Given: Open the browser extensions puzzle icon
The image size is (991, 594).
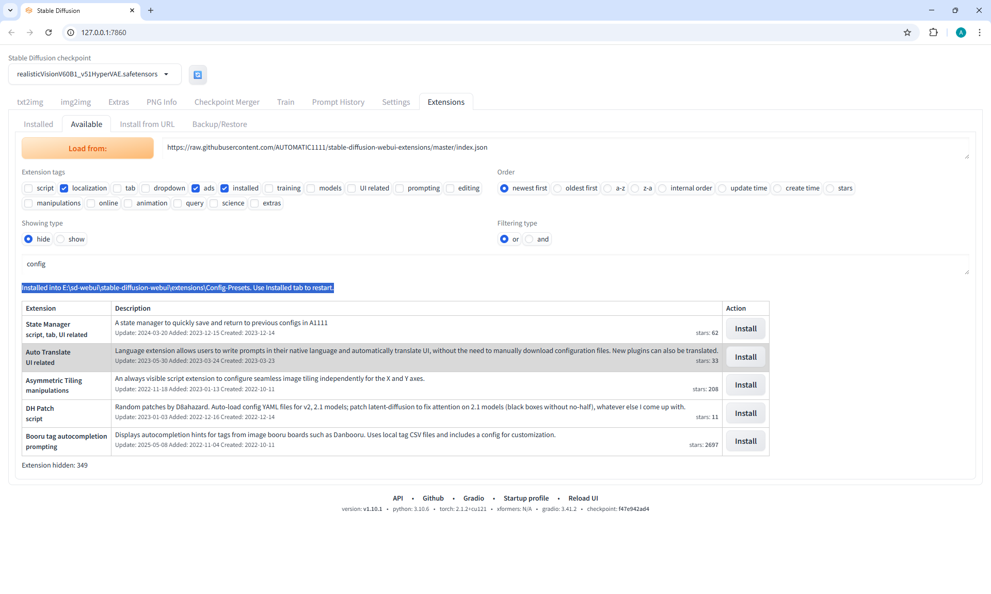Looking at the screenshot, I should (933, 33).
